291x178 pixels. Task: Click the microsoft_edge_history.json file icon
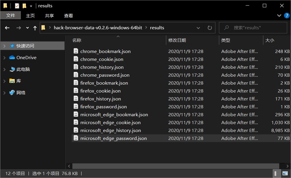(x=76, y=130)
